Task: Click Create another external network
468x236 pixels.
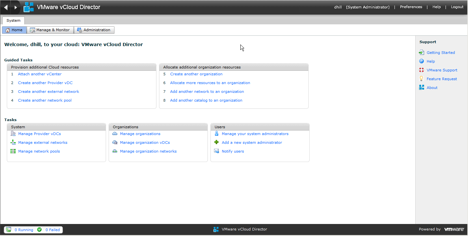Action: click(x=48, y=92)
